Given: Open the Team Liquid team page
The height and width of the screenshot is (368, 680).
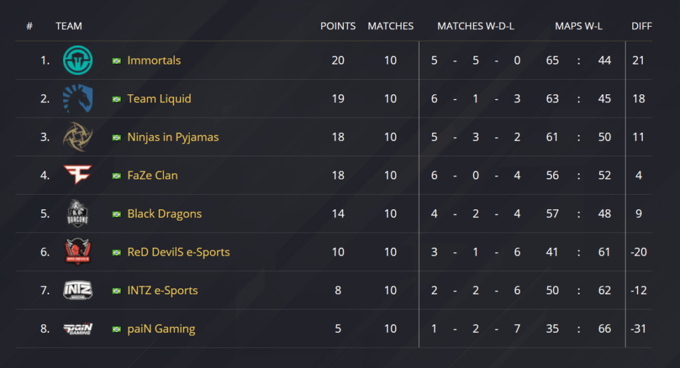Looking at the screenshot, I should pos(159,99).
